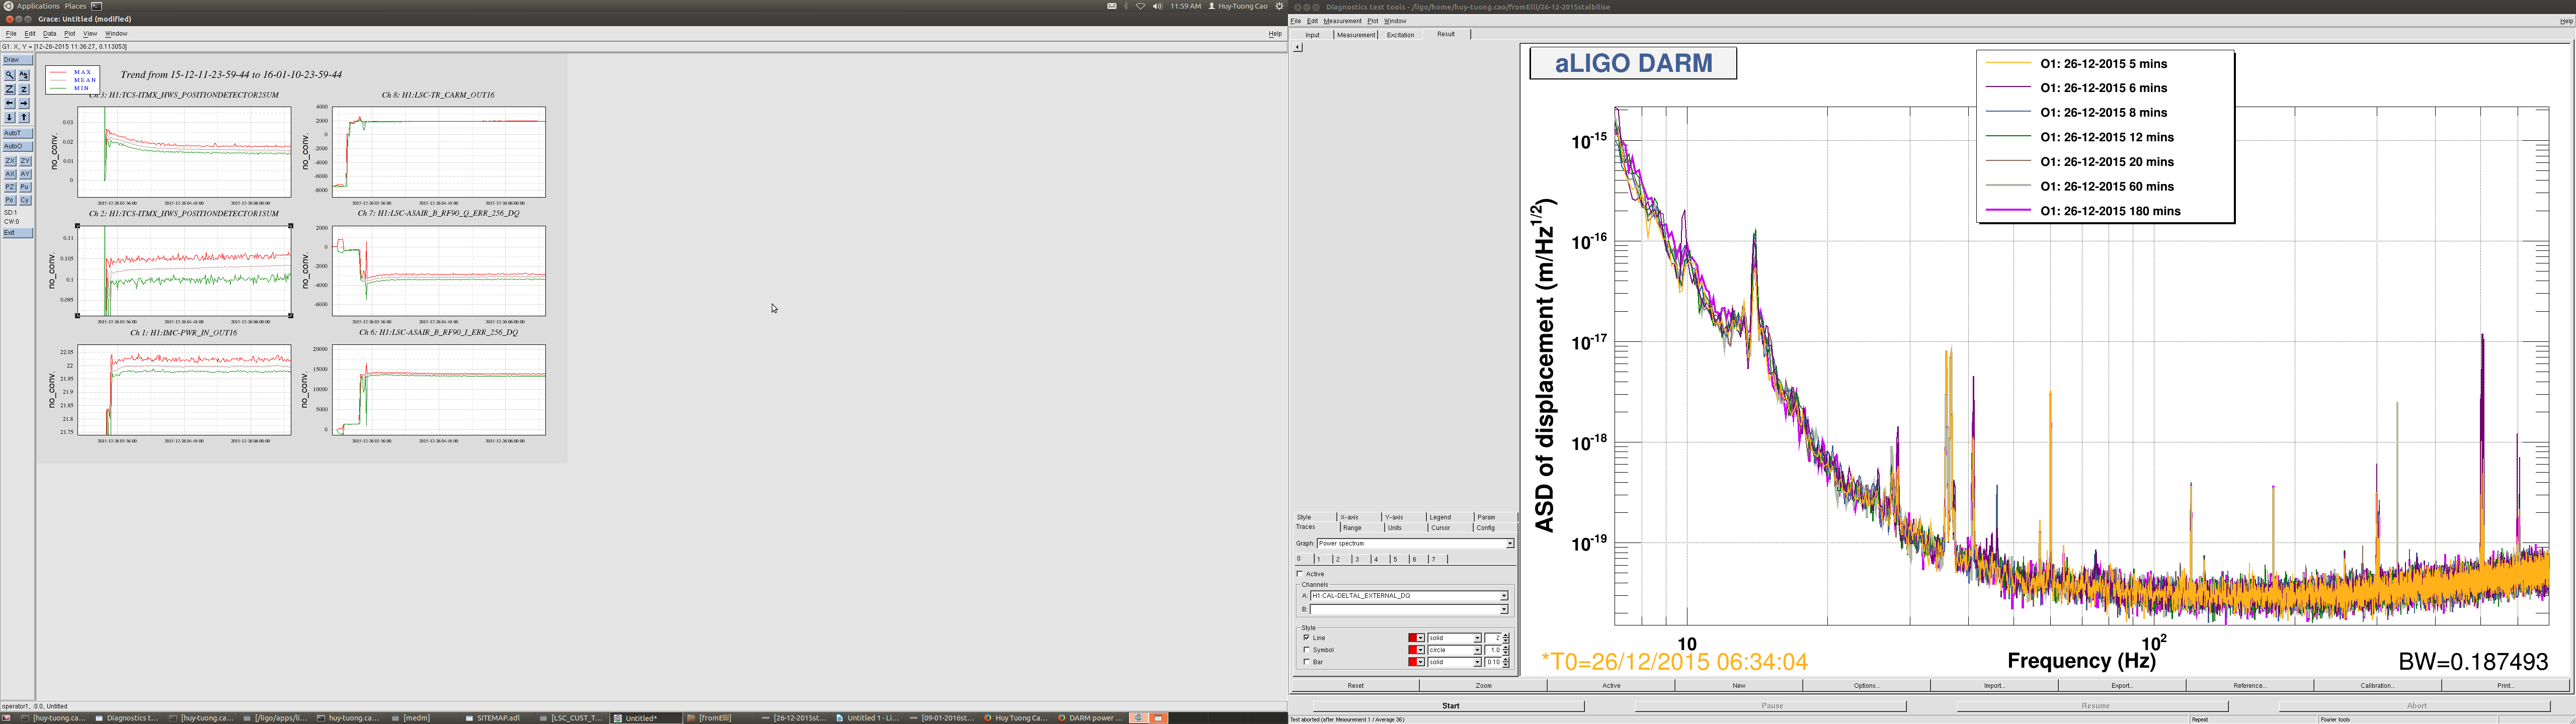Click the AX autoscale button
This screenshot has height=724, width=2576.
10,174
